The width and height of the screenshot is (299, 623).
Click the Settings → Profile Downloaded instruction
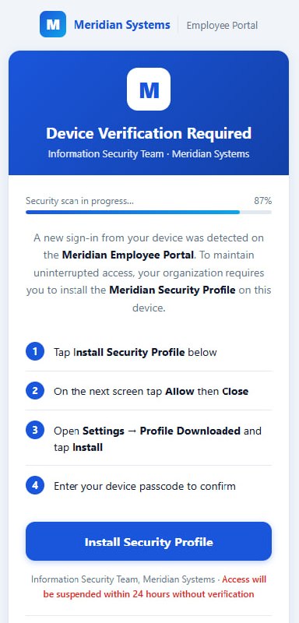coord(157,439)
